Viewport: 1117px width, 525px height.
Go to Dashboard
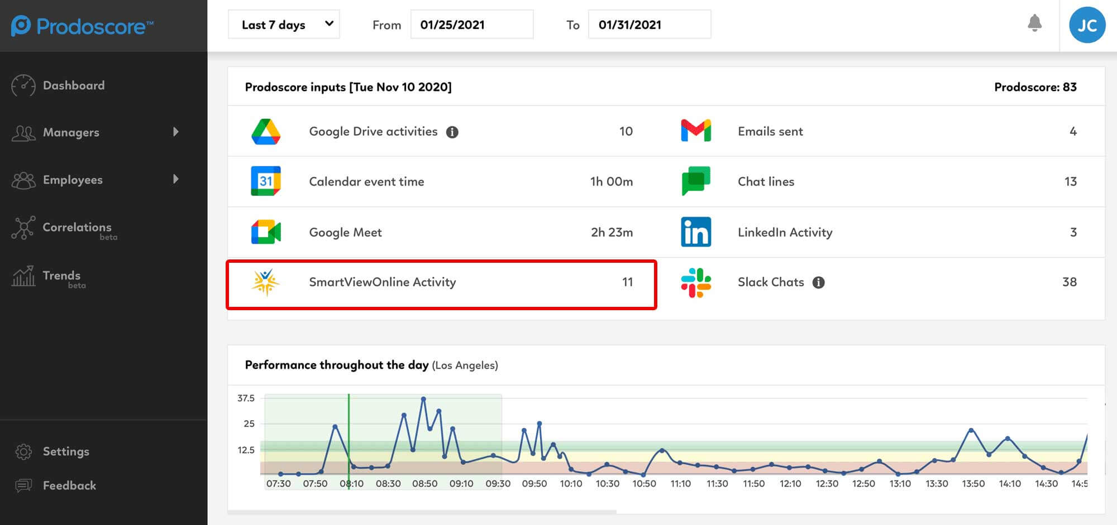(x=74, y=85)
